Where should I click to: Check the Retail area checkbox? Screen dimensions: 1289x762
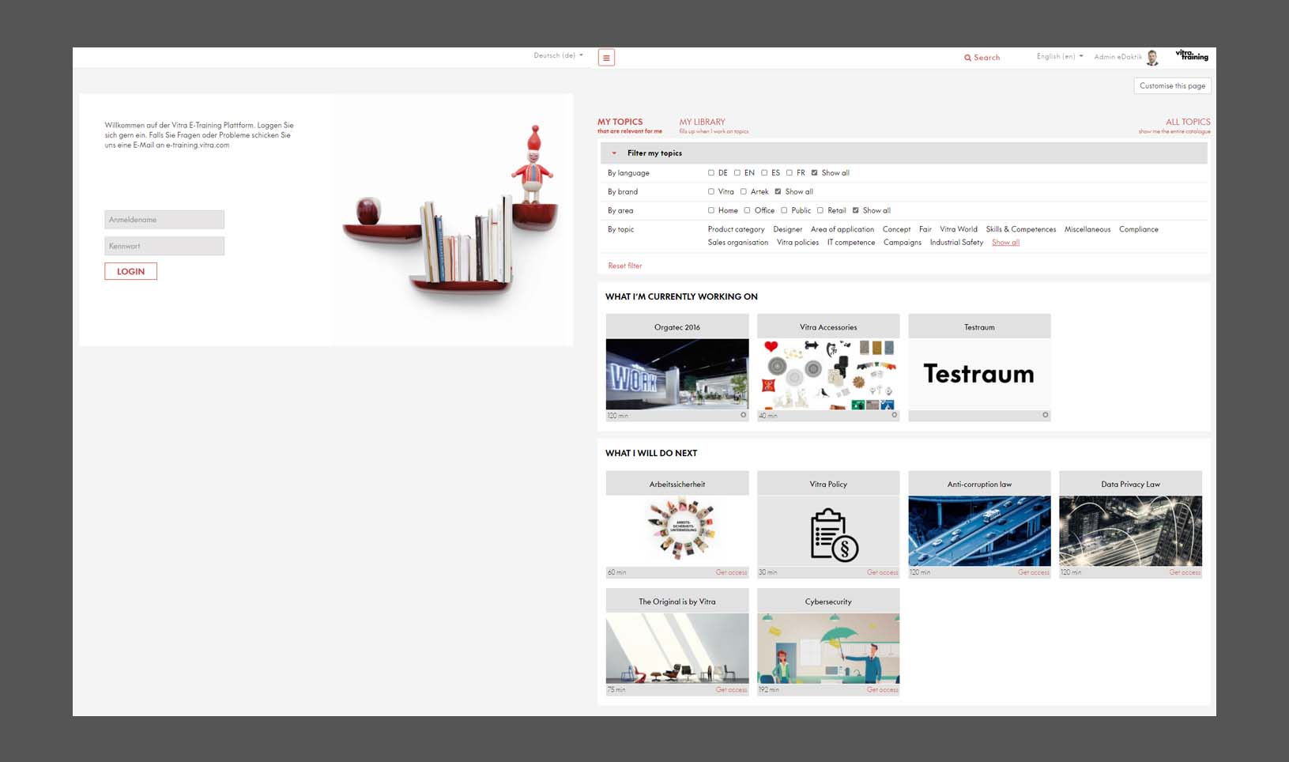pyautogui.click(x=820, y=211)
